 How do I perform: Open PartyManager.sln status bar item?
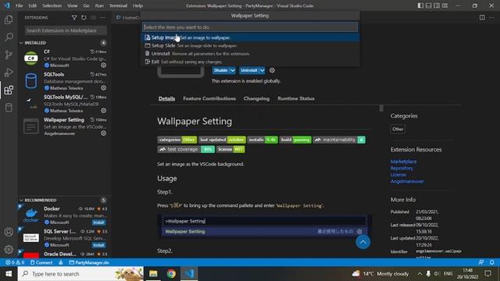89,262
